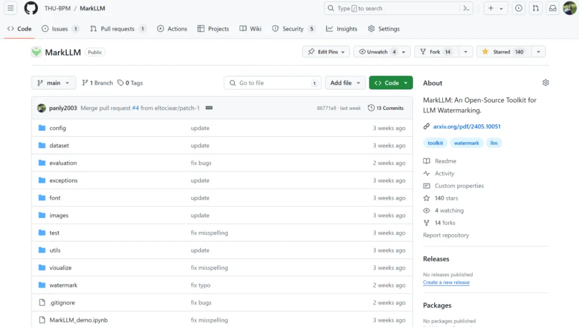579x327 pixels.
Task: Open the issues circle icon in header
Action: [x=518, y=9]
